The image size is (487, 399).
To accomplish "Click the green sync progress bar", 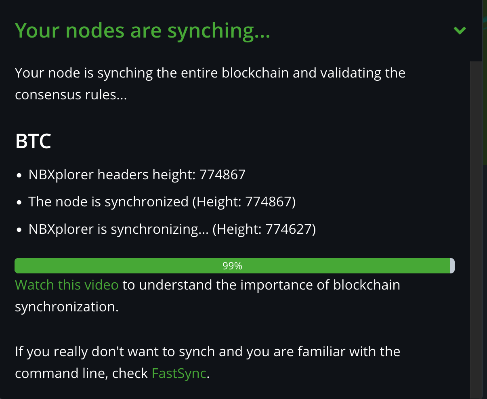I will pyautogui.click(x=121, y=266).
